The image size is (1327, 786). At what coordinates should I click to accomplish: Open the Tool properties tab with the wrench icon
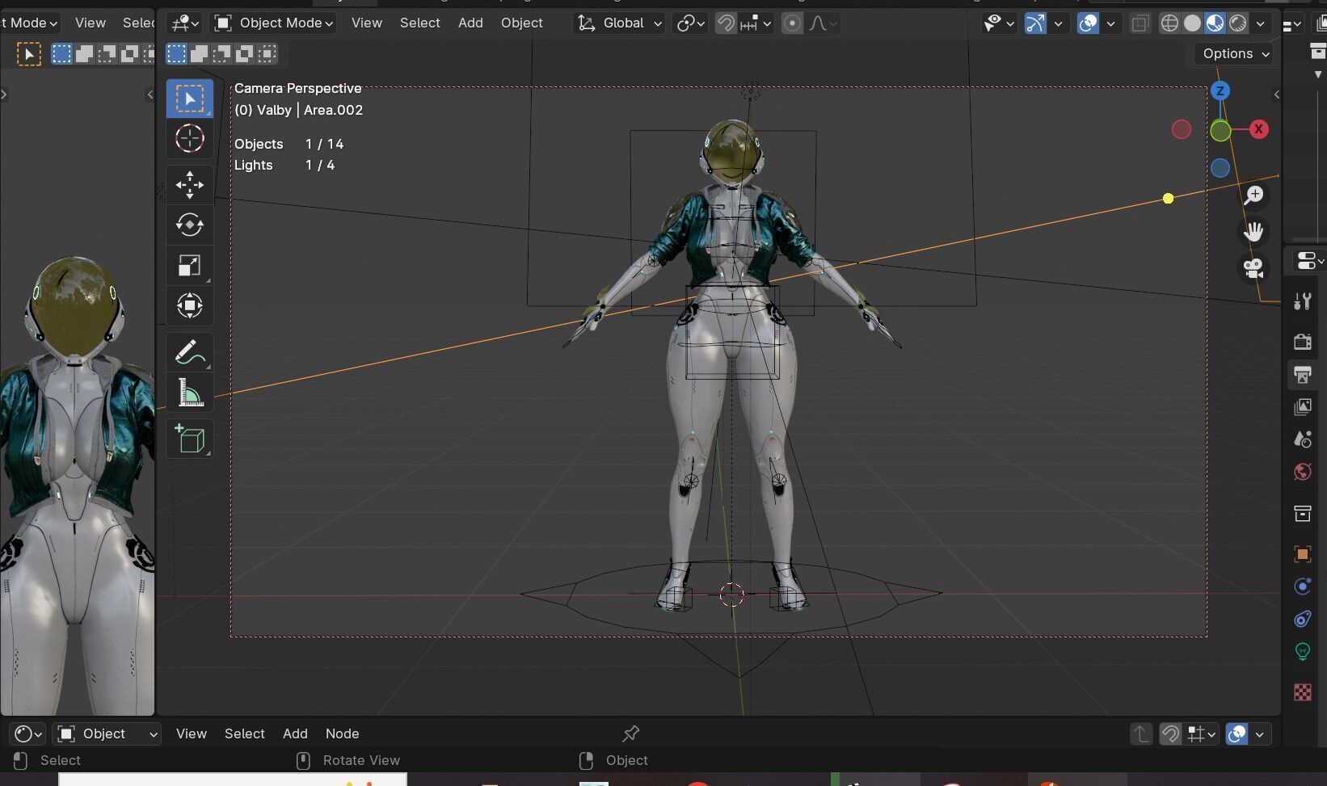[1302, 301]
